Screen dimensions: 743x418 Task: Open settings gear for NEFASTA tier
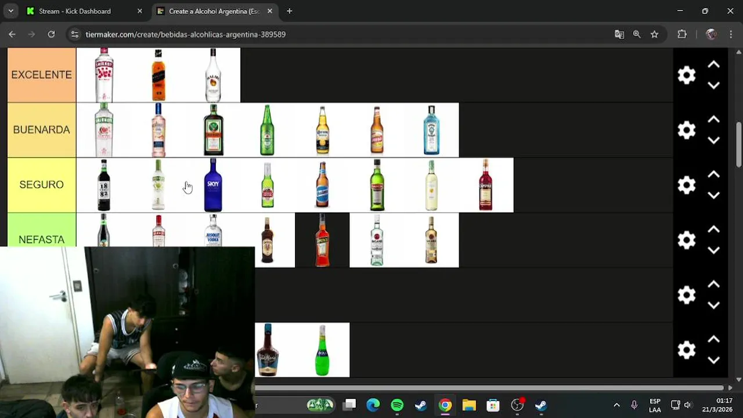click(x=687, y=240)
